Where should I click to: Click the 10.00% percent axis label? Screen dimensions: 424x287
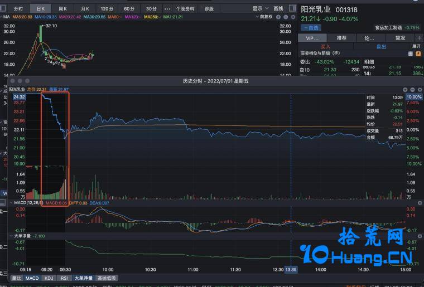point(414,97)
